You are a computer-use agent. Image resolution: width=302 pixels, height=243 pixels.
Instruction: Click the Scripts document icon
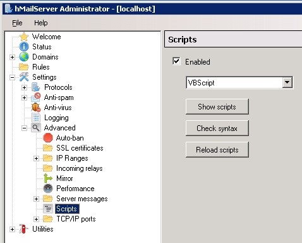pos(48,209)
